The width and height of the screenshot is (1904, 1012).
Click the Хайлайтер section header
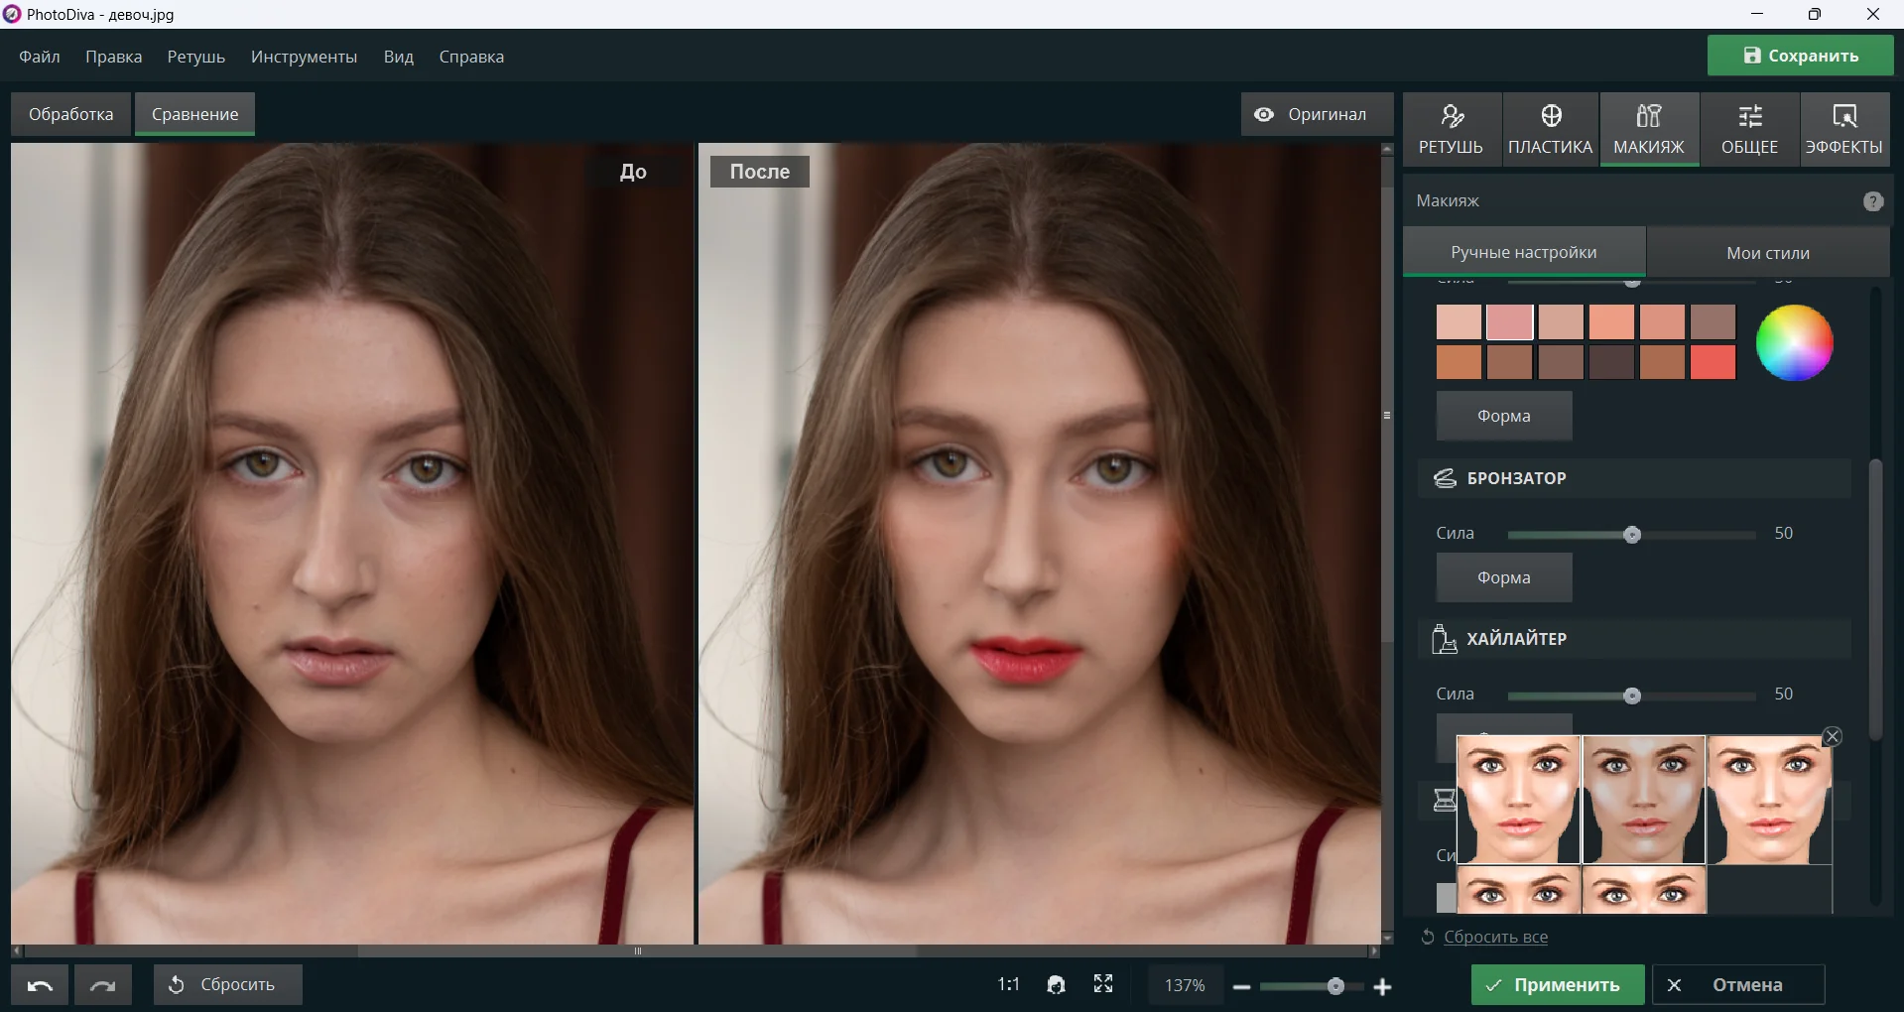(1634, 639)
